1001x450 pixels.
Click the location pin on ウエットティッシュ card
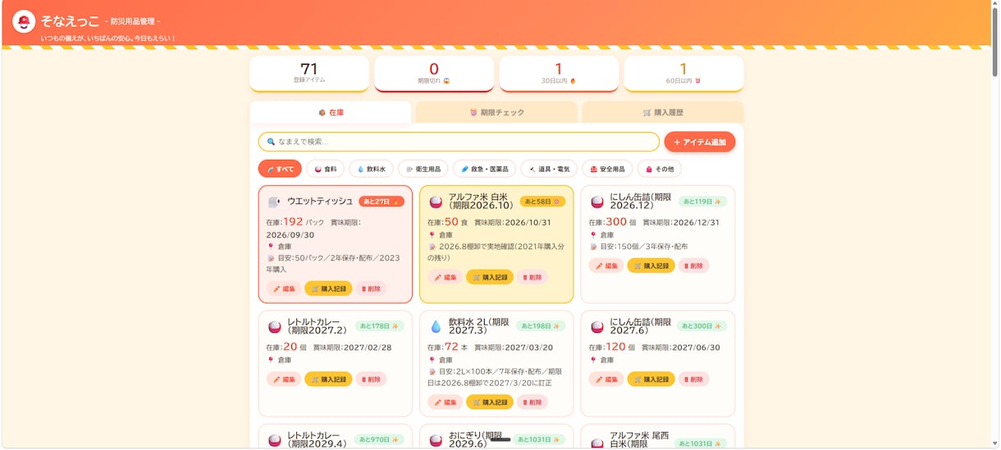pyautogui.click(x=270, y=246)
